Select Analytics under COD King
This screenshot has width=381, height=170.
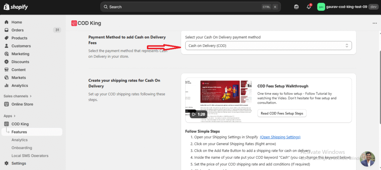point(19,140)
